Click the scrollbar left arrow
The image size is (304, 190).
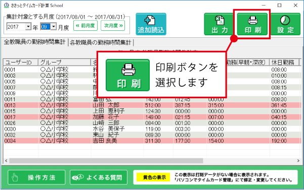tap(6, 161)
